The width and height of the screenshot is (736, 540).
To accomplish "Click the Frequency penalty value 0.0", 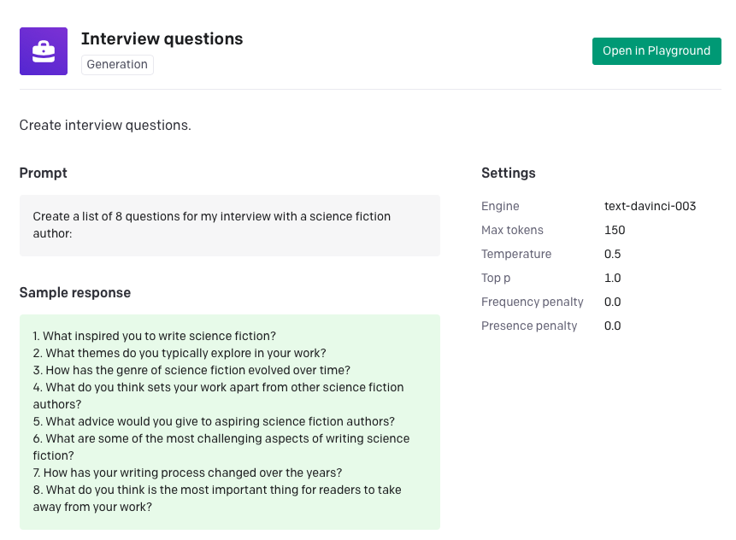I will 612,302.
